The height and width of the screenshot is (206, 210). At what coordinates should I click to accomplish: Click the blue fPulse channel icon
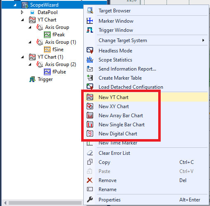coord(47,72)
